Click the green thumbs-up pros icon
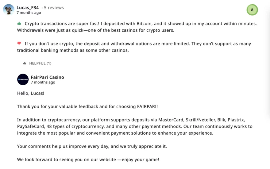270x169 pixels. point(19,23)
